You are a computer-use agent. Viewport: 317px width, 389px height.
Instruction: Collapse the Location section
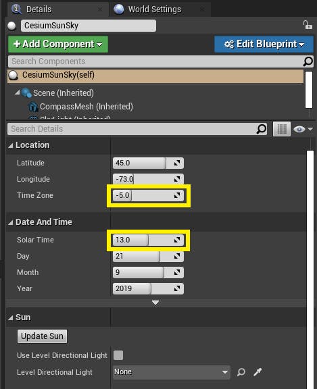tap(10, 145)
